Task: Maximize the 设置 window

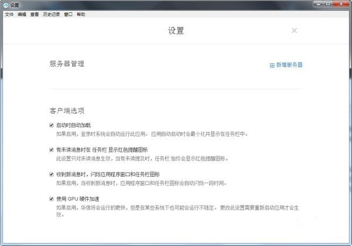Action: (x=328, y=4)
